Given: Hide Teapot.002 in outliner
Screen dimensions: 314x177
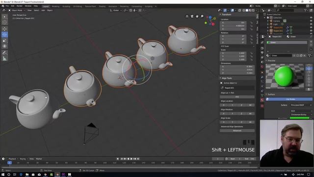Looking at the screenshot, I should coord(311,28).
